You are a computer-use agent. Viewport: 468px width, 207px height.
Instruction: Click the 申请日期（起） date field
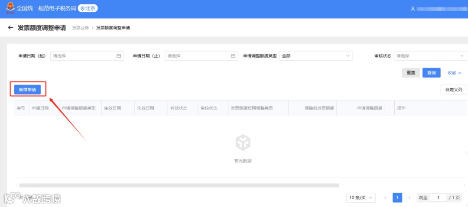87,56
